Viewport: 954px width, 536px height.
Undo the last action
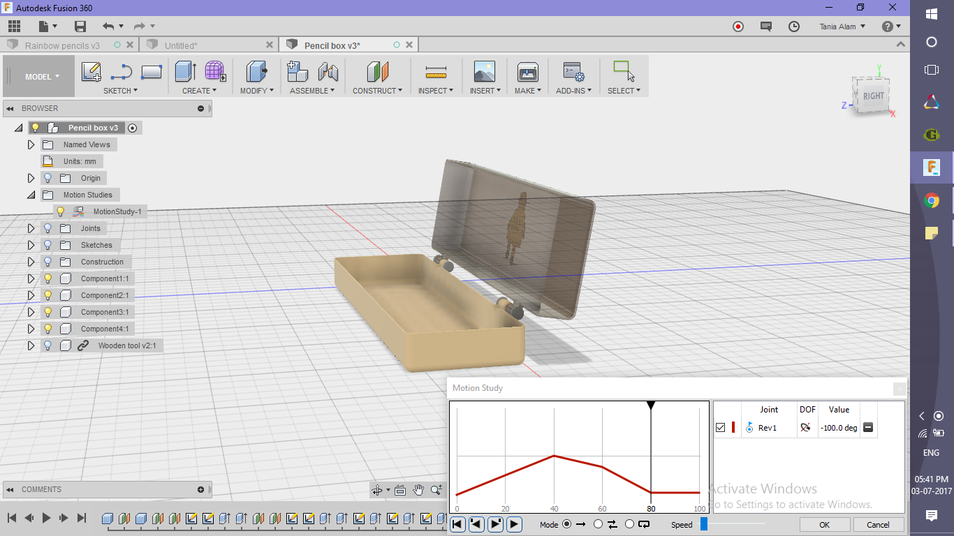click(108, 27)
